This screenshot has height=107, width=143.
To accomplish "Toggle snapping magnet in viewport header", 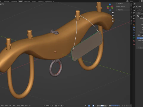I will [56, 106].
